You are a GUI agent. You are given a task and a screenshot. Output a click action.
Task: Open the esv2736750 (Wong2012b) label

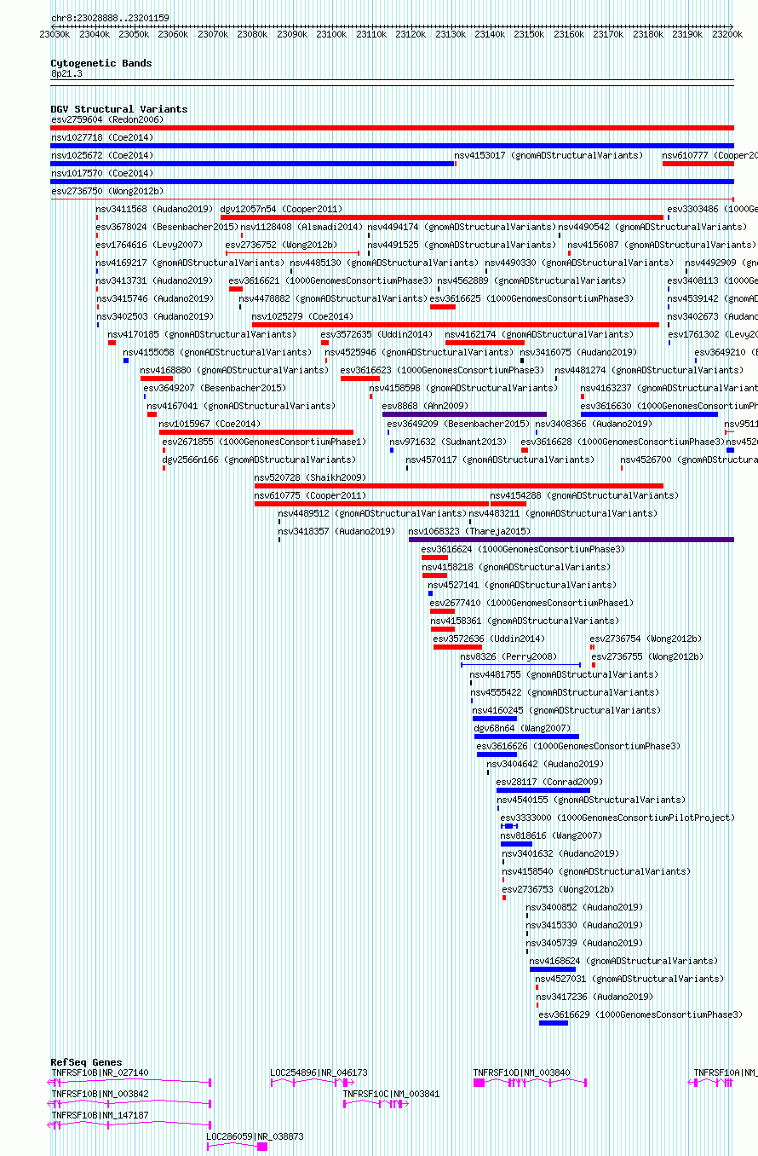tap(107, 191)
